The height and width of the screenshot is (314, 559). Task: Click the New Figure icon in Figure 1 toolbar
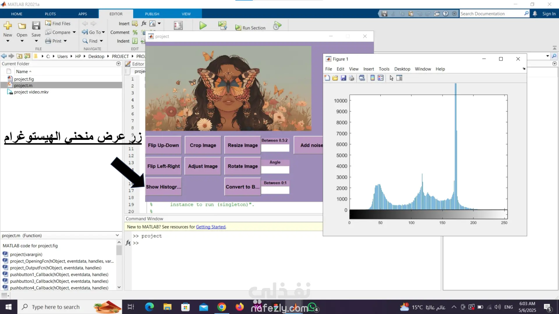pos(327,78)
